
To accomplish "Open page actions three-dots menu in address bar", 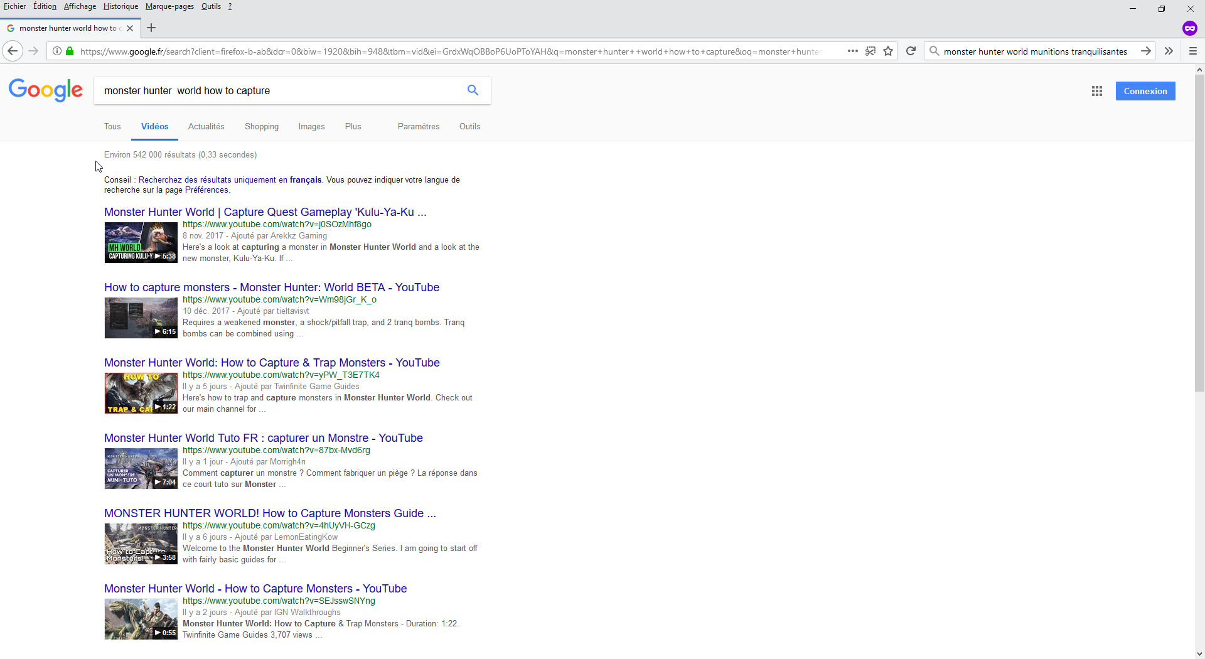I will pyautogui.click(x=852, y=51).
